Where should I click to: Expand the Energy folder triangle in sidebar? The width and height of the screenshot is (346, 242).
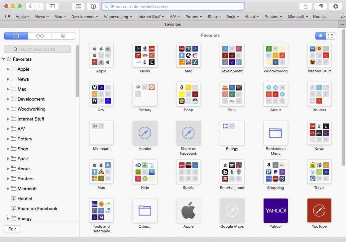(8, 218)
